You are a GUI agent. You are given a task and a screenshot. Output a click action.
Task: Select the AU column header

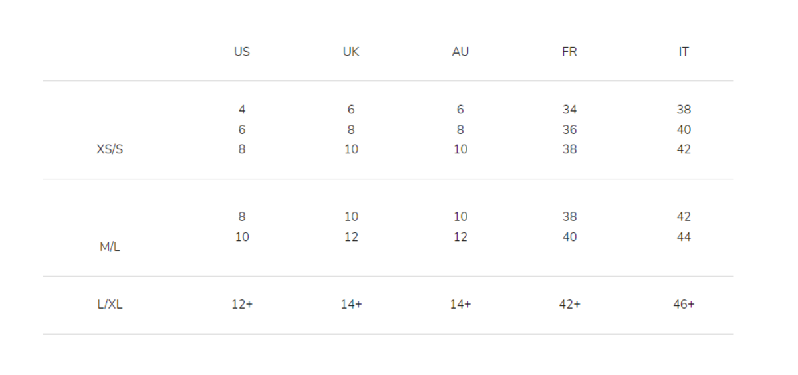pos(460,52)
